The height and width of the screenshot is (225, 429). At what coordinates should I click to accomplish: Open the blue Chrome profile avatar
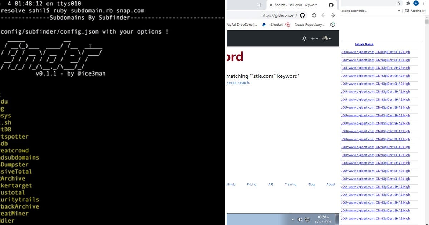(x=416, y=3)
